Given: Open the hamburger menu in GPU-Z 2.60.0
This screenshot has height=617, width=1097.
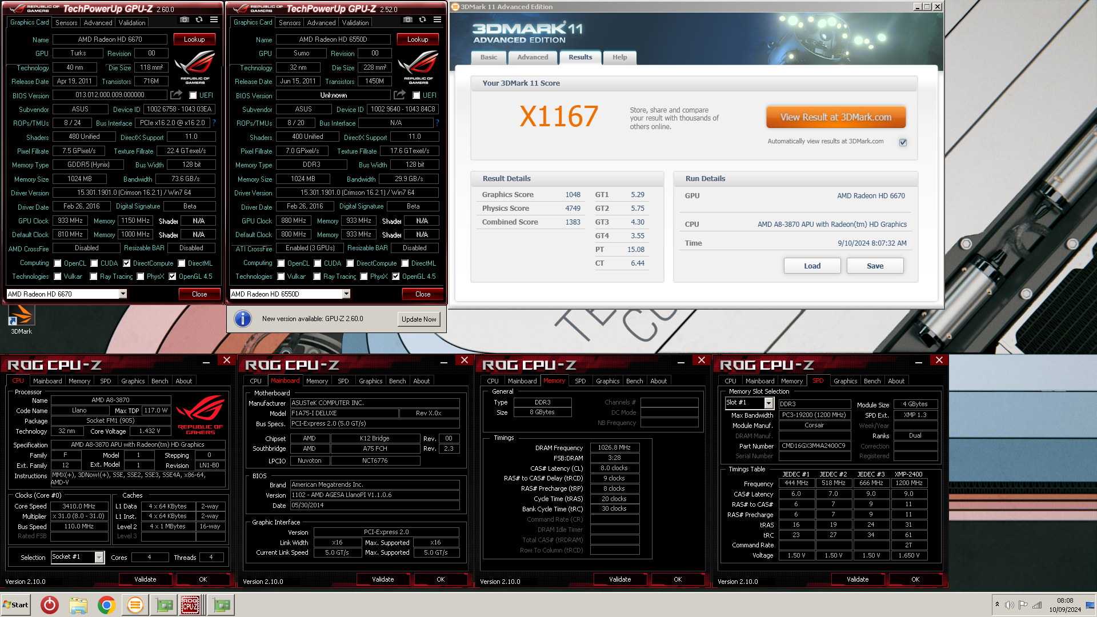Looking at the screenshot, I should point(214,20).
